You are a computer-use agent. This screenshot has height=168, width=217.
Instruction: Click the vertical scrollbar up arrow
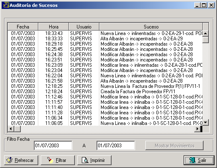205,33
